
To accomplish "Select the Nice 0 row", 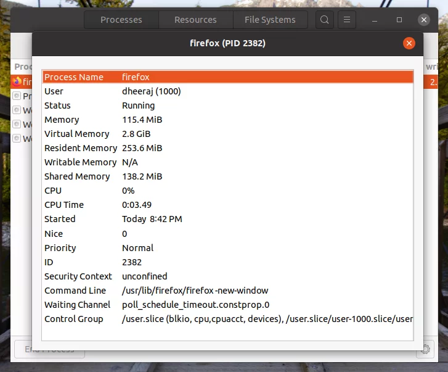I will [x=228, y=234].
